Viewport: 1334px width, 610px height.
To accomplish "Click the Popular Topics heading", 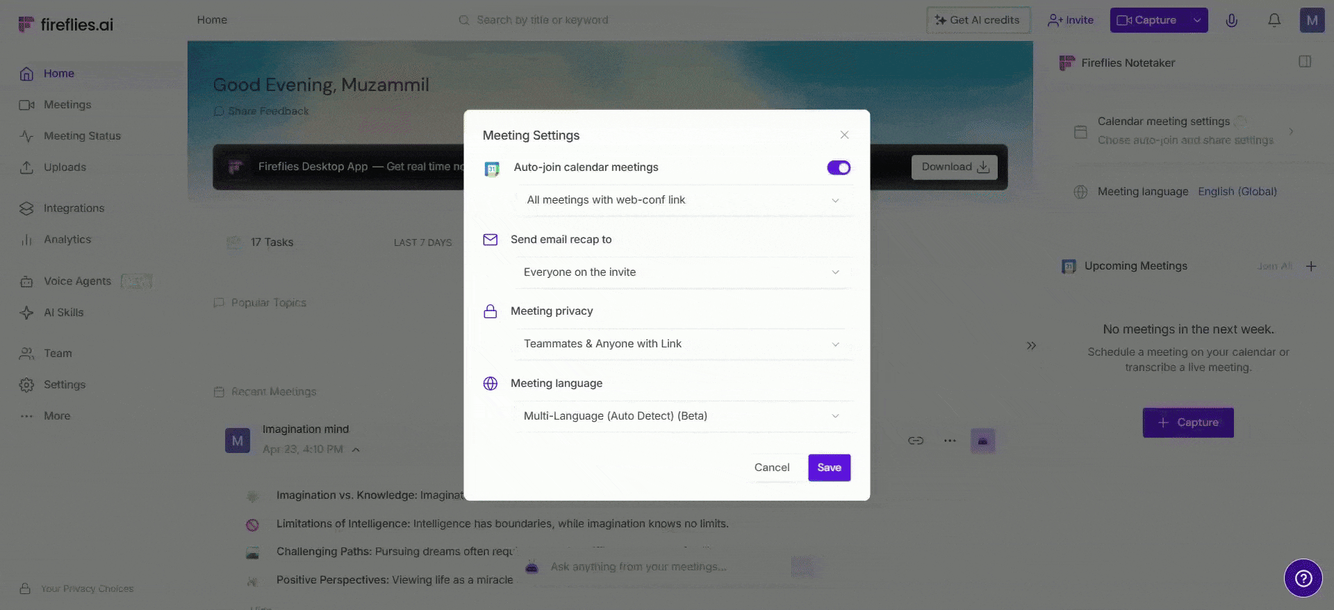I will pos(268,303).
